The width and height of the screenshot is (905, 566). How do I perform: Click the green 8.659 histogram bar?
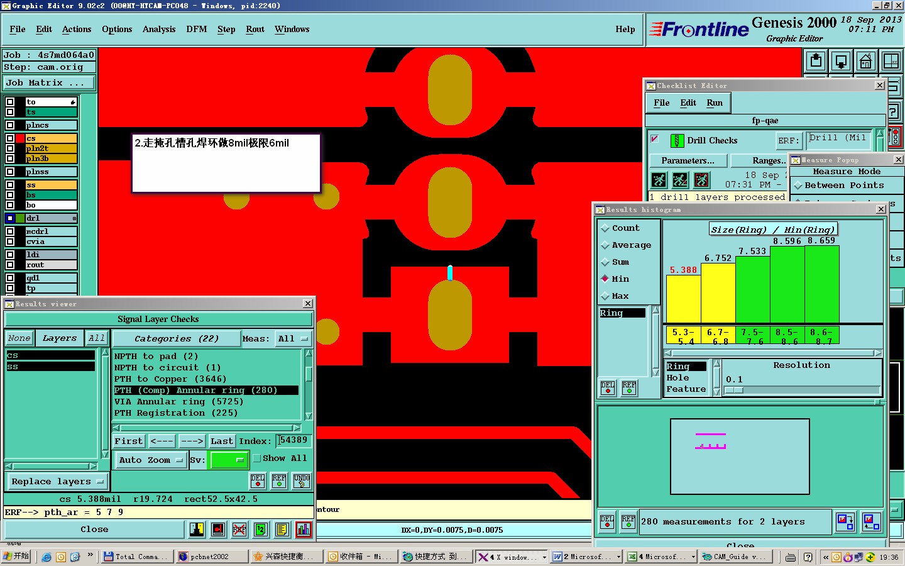[821, 284]
